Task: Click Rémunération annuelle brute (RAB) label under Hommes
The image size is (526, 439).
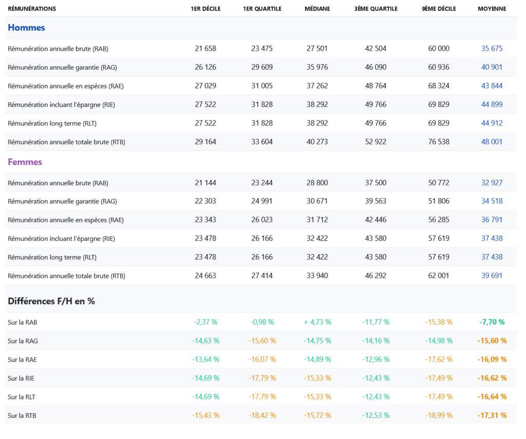Action: [x=58, y=49]
